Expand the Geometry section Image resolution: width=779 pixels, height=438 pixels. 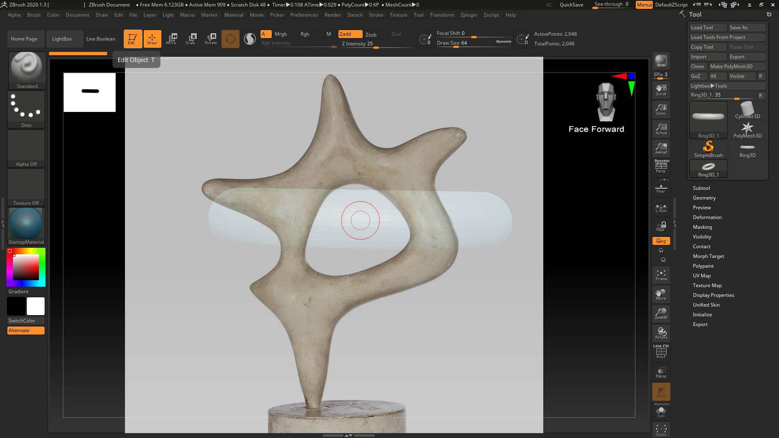(x=704, y=198)
